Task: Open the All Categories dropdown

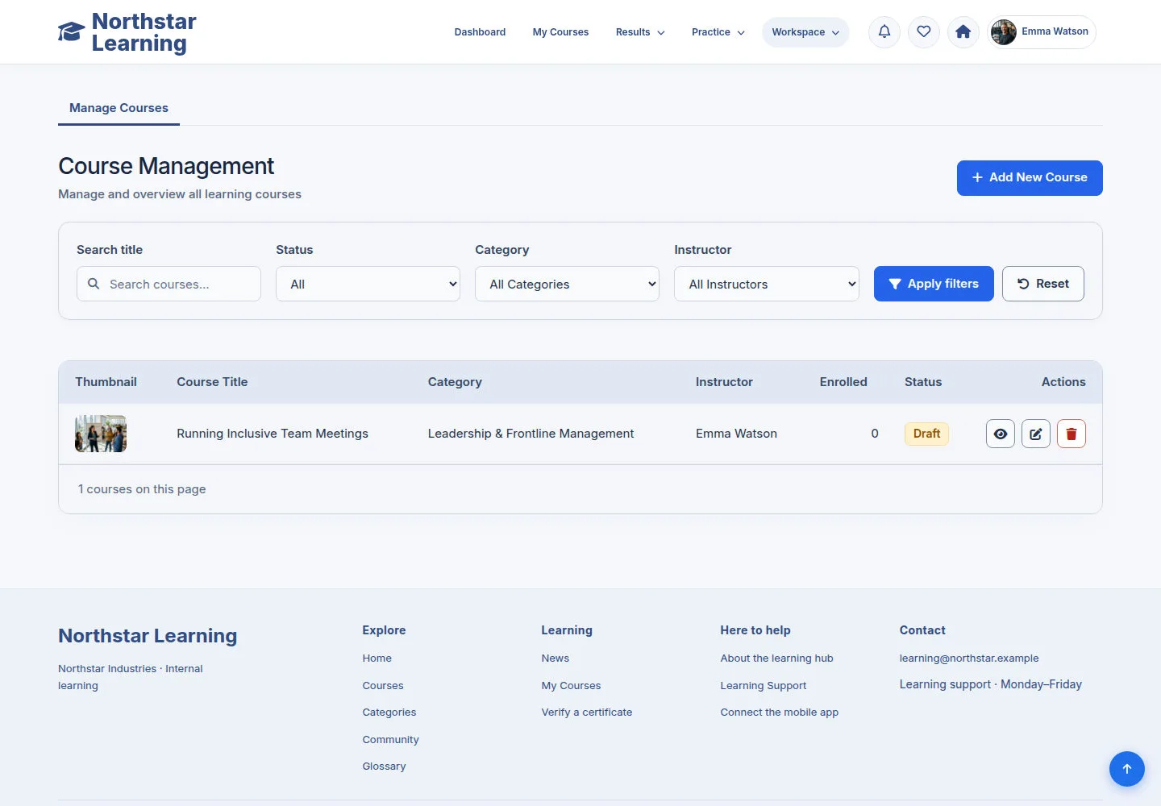Action: tap(567, 284)
